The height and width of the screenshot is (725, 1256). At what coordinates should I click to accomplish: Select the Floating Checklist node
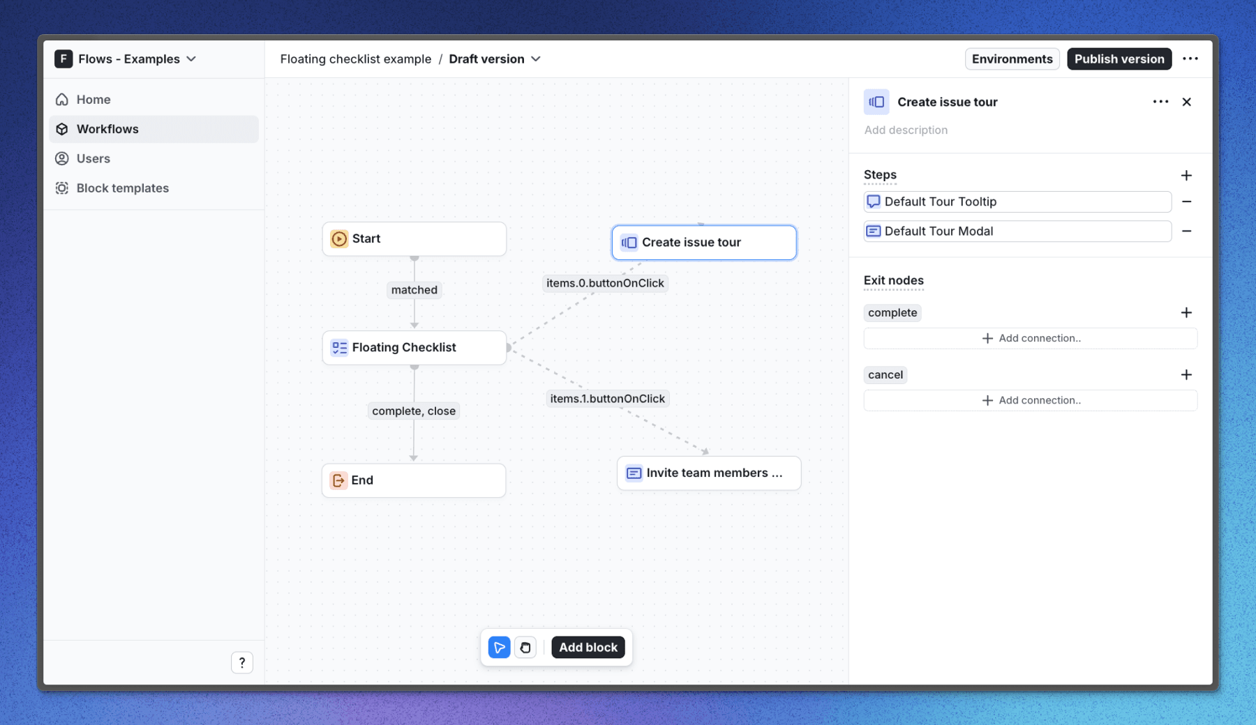[x=414, y=347]
